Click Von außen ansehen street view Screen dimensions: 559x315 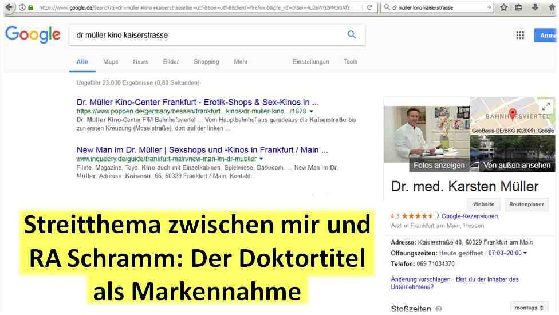click(517, 165)
